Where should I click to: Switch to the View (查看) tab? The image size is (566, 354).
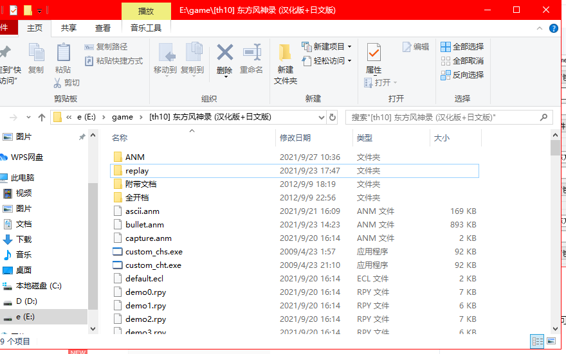coord(103,28)
